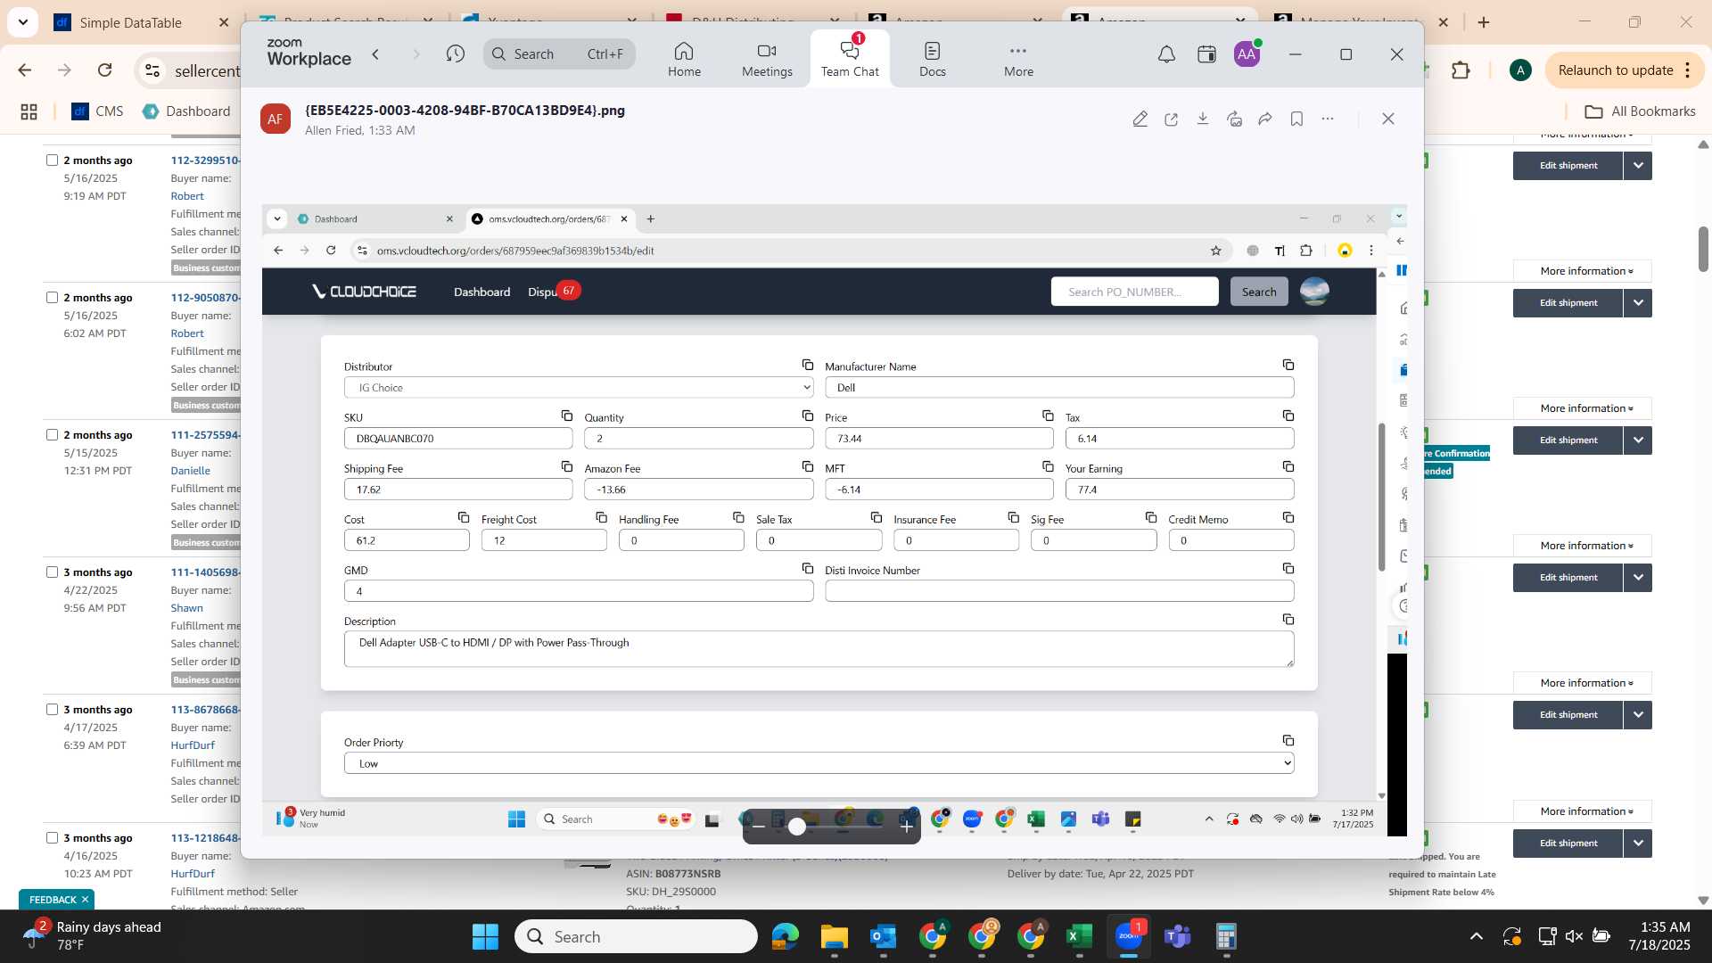Open CMS bookmark
The image size is (1712, 963).
(97, 111)
